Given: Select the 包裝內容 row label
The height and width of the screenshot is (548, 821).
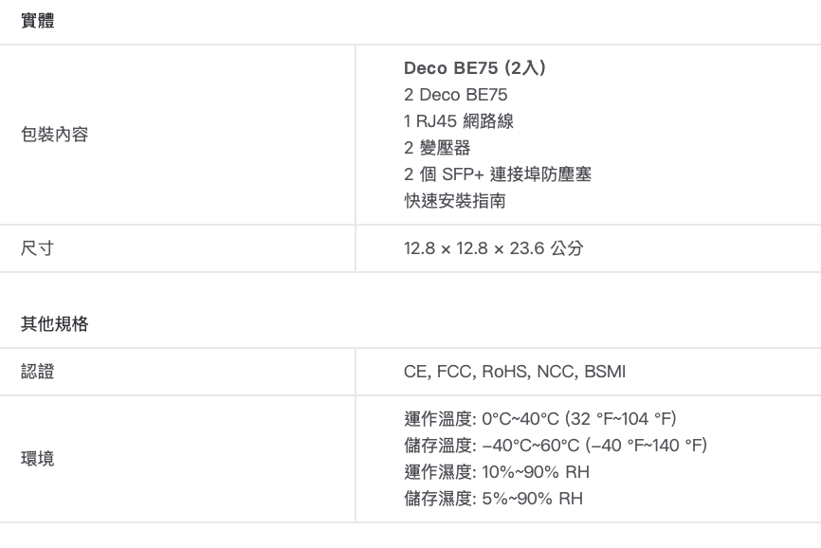Looking at the screenshot, I should 54,135.
